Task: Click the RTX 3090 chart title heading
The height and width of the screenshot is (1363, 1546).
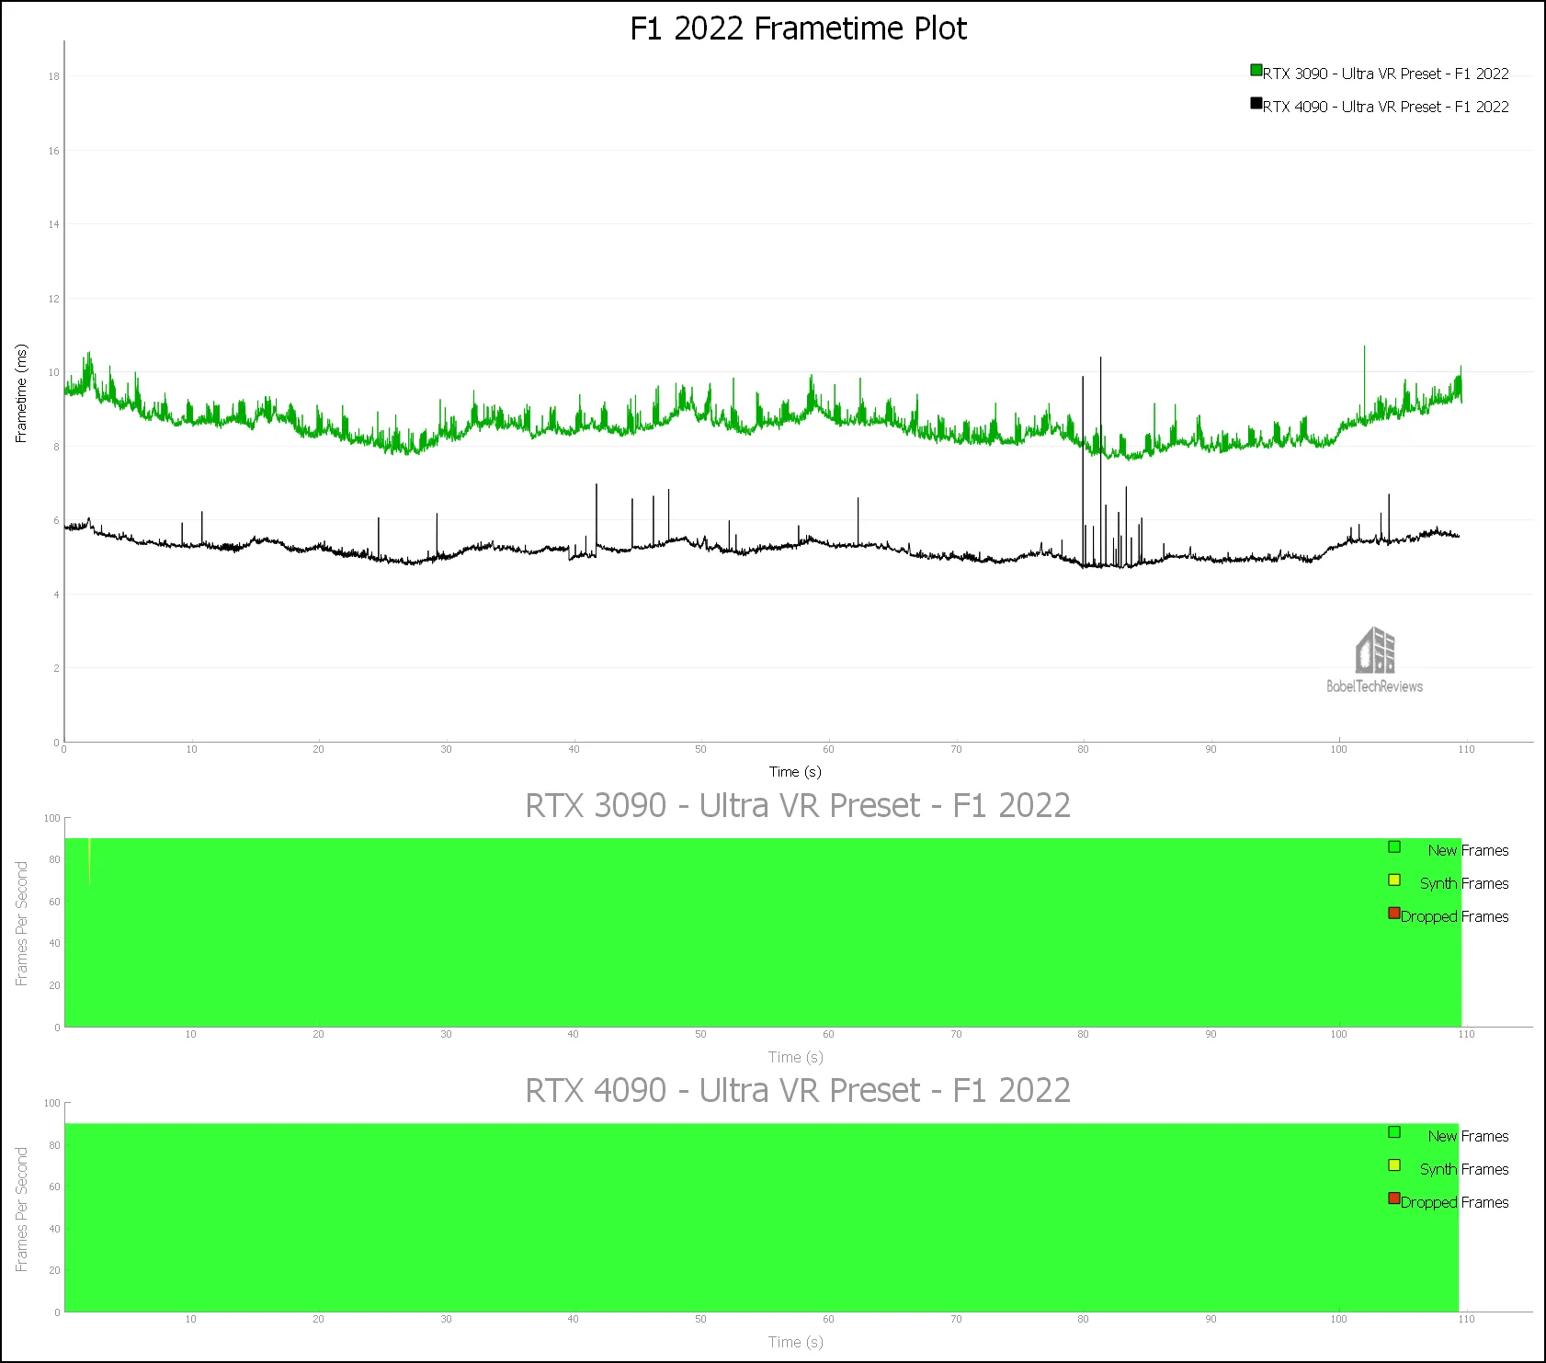Action: click(798, 805)
